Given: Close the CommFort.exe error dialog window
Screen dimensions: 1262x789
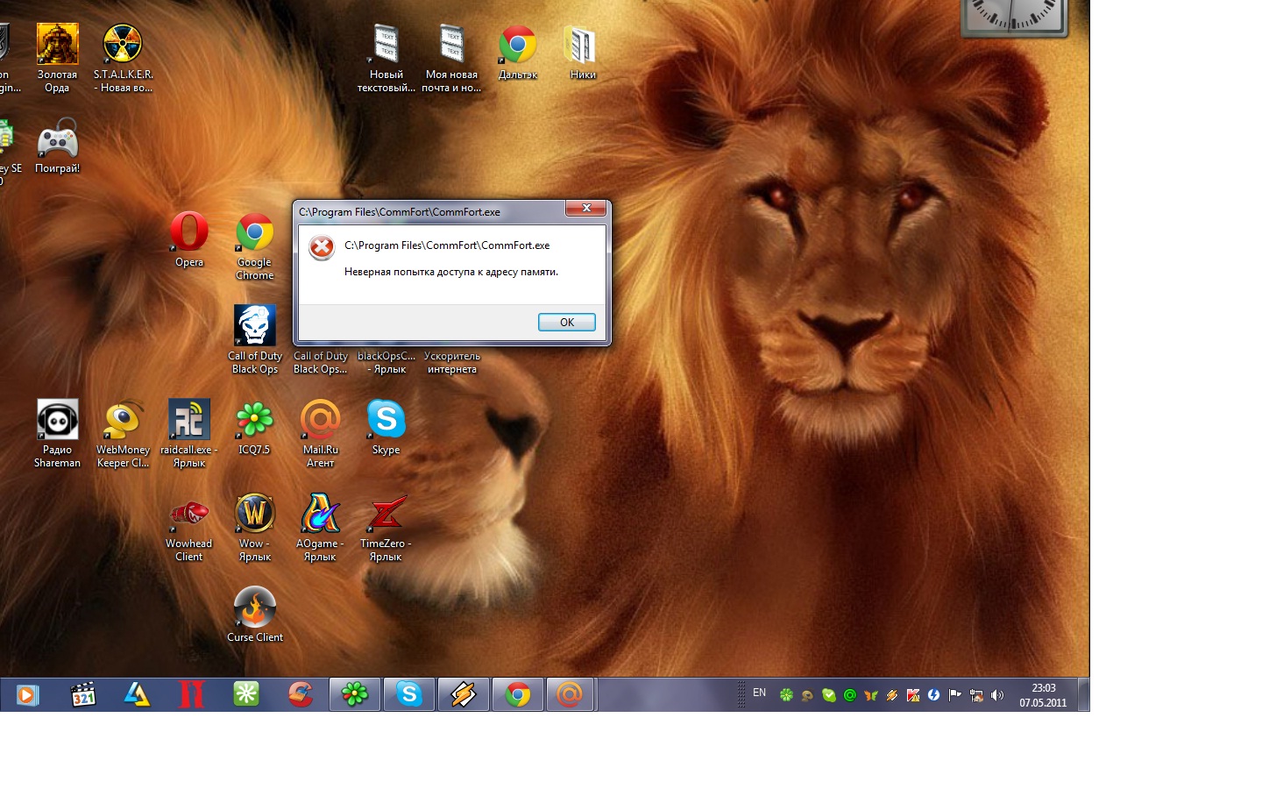Looking at the screenshot, I should [x=586, y=208].
